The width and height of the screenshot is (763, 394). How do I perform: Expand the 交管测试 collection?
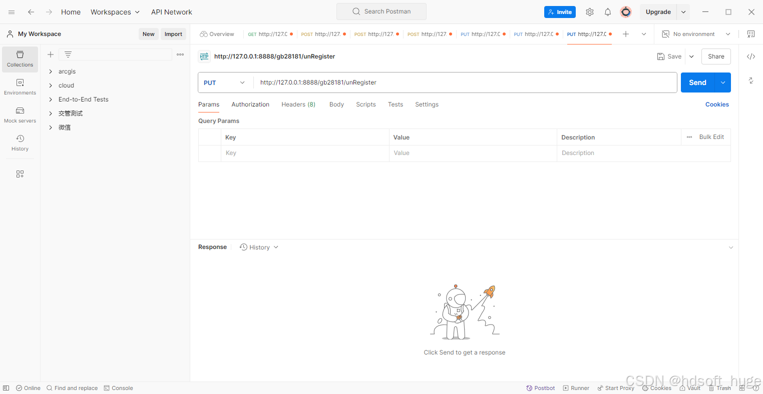click(51, 113)
